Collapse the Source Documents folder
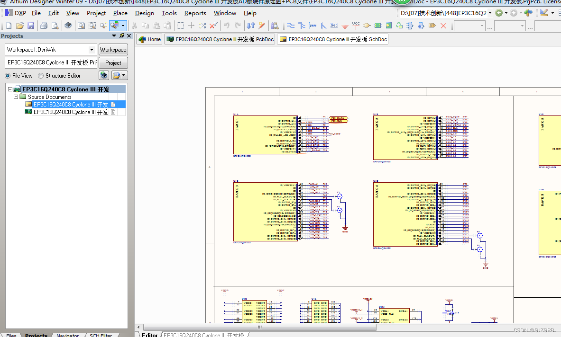Screen dimensions: 561x337 pos(16,97)
